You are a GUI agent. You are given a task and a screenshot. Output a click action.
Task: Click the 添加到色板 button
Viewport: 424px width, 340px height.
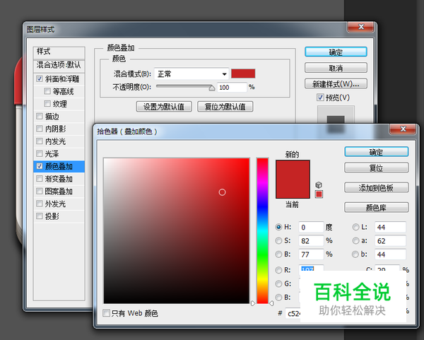376,188
